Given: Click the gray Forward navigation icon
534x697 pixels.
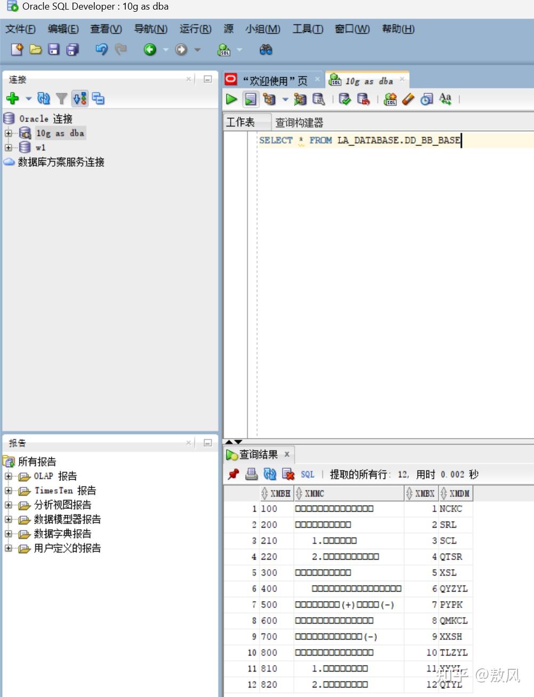Looking at the screenshot, I should point(181,50).
